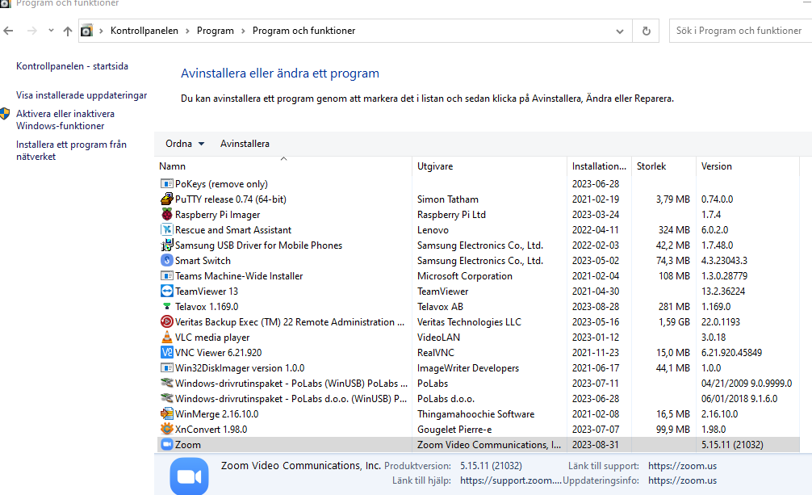Viewport: 812px width, 495px height.
Task: Click the Zoom icon in the list
Action: click(166, 445)
